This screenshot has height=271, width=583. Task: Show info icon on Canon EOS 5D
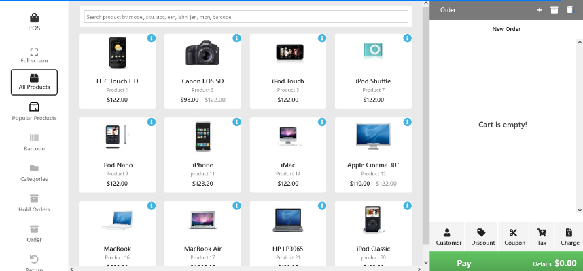click(x=236, y=38)
